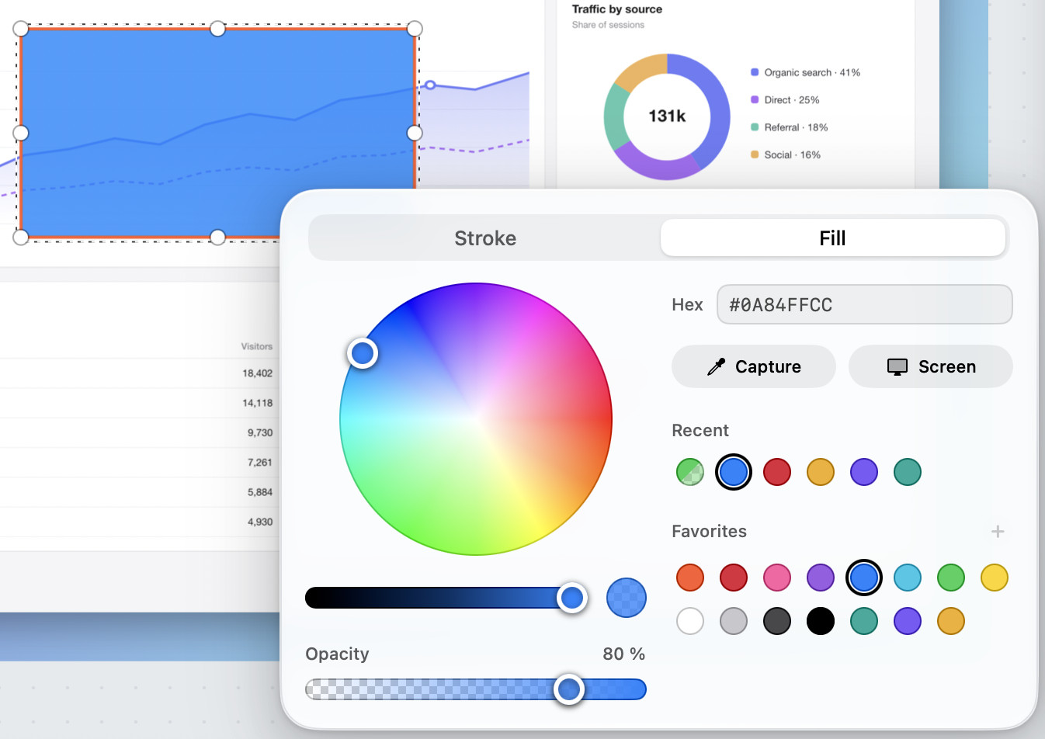1045x739 pixels.
Task: Add a favorite with the plus icon
Action: (998, 532)
